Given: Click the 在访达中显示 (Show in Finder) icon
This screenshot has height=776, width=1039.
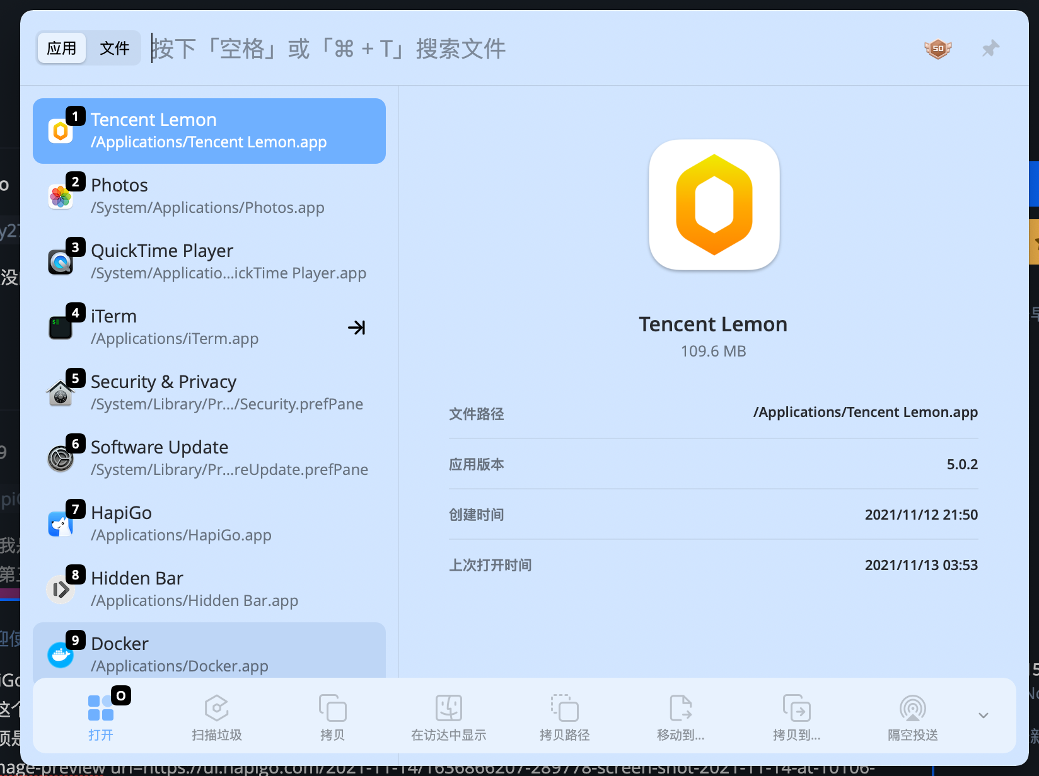Looking at the screenshot, I should click(x=449, y=708).
